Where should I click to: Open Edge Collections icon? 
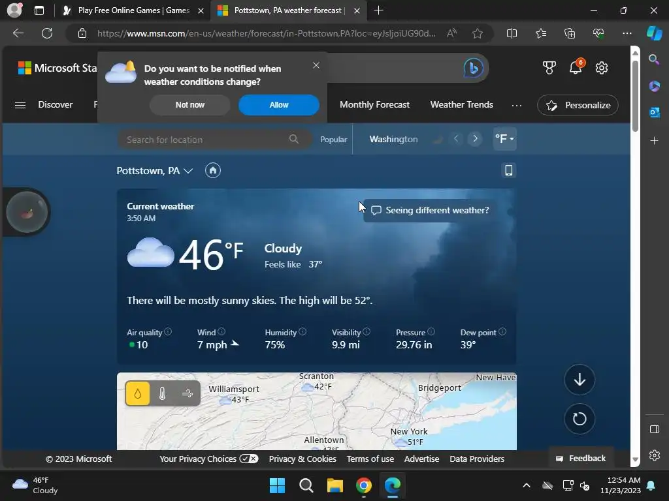pyautogui.click(x=570, y=33)
